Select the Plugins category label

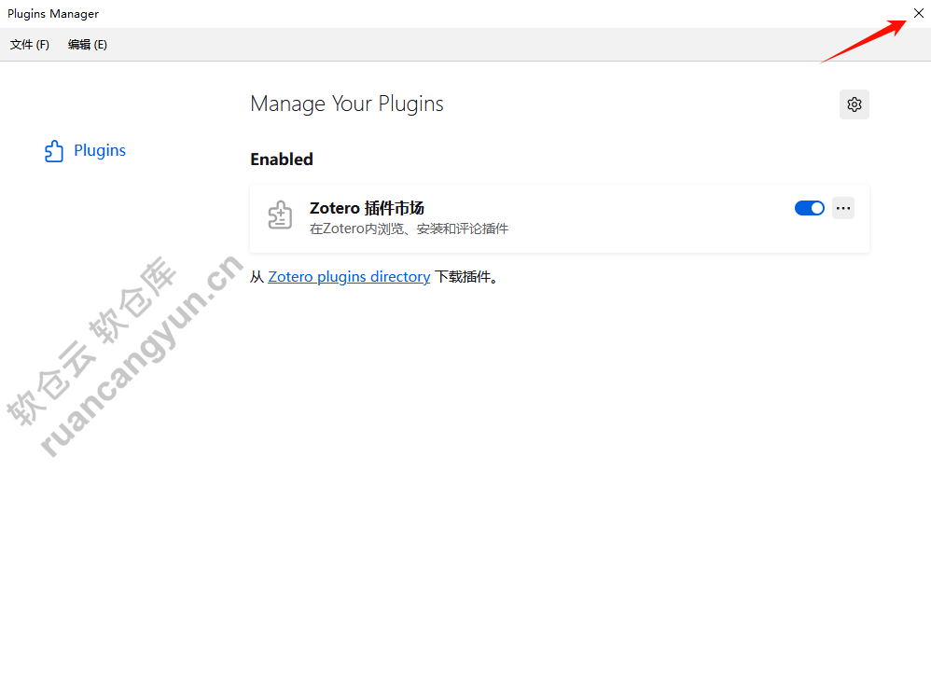[100, 151]
